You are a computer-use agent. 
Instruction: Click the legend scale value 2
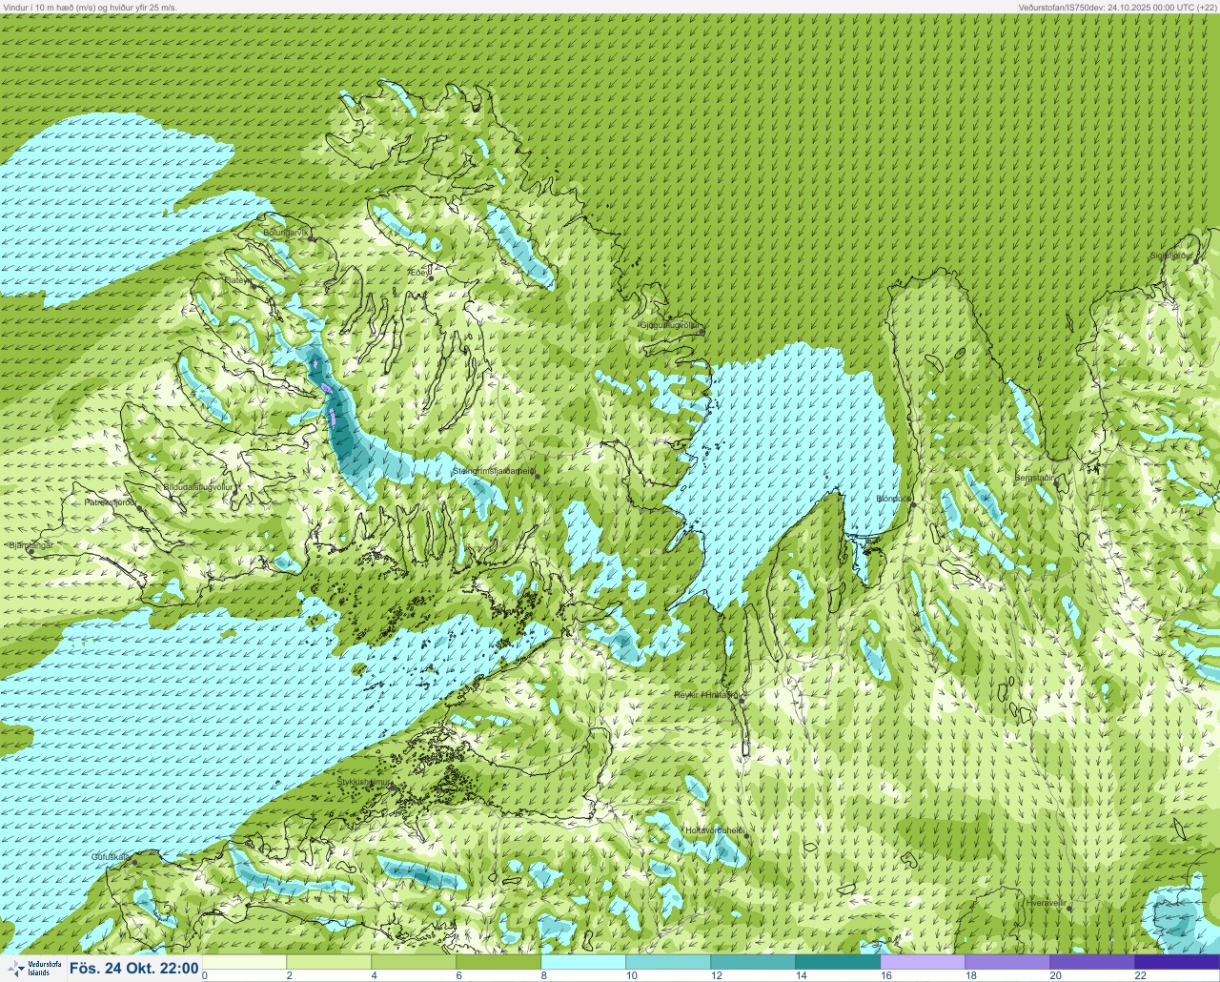(290, 975)
